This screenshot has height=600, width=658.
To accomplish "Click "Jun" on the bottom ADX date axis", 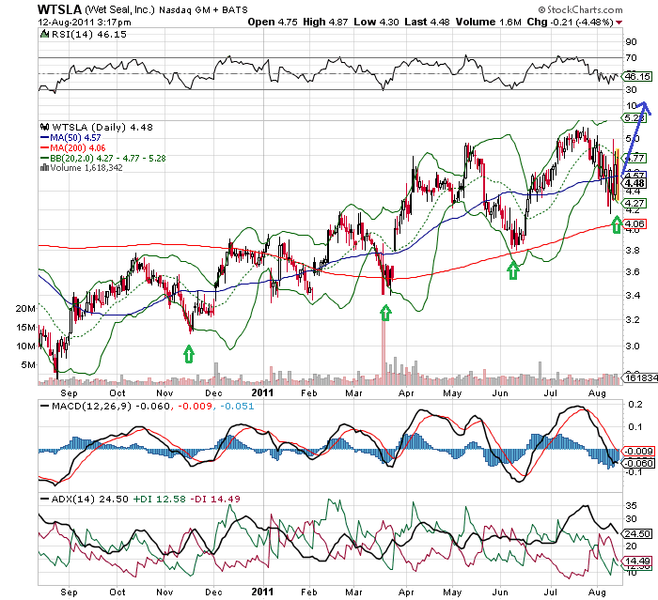I will coord(500,592).
